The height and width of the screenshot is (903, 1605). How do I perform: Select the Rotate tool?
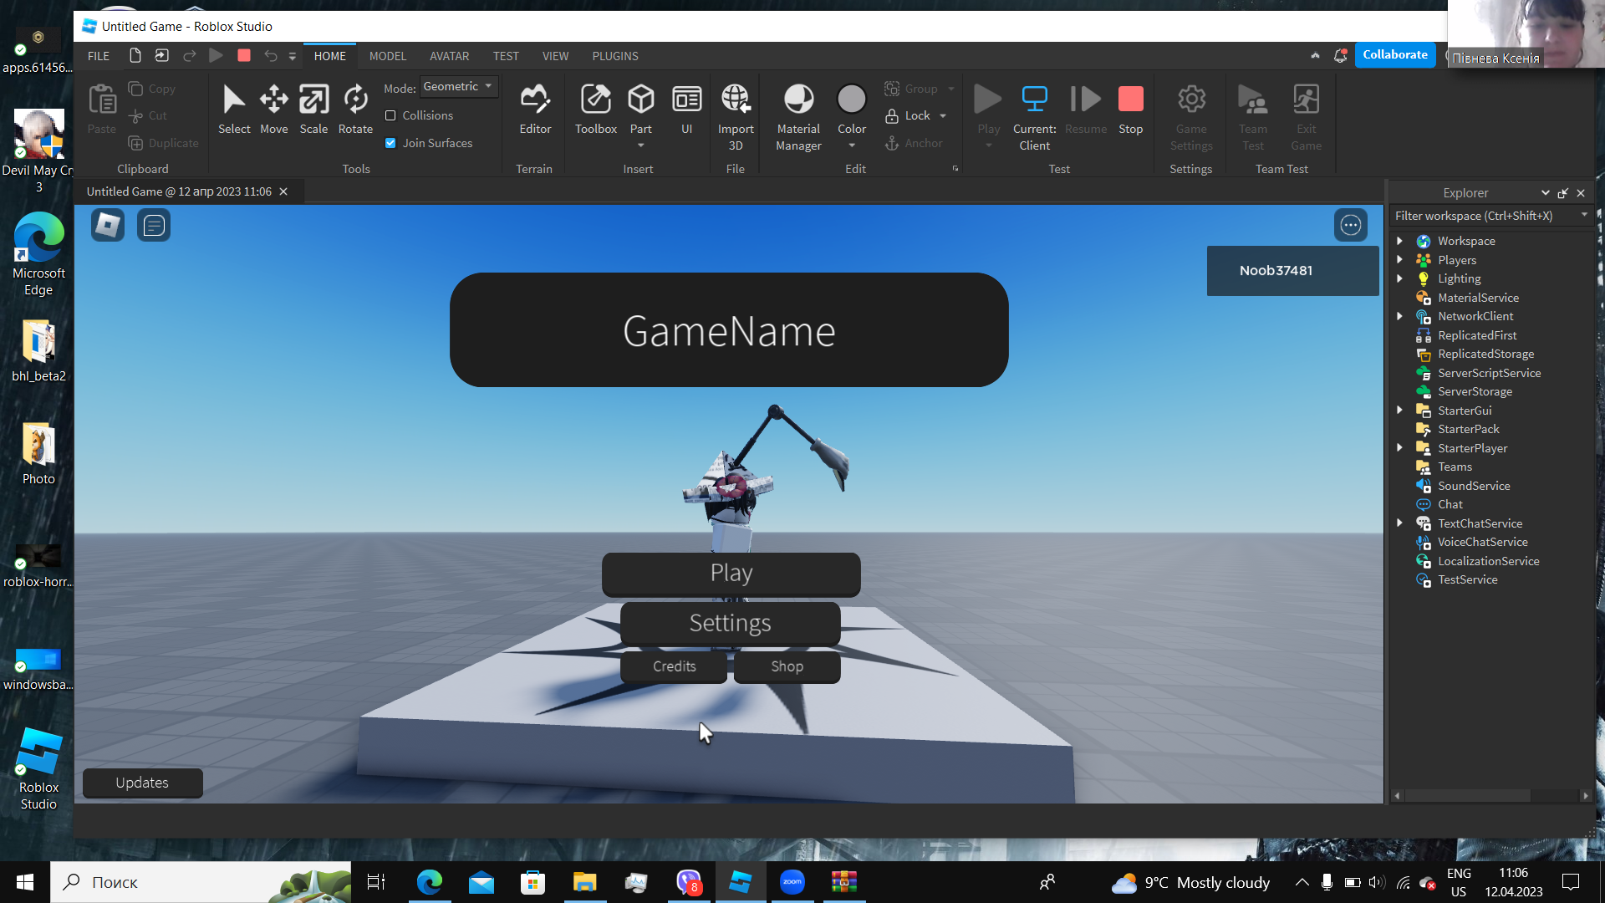(x=355, y=109)
